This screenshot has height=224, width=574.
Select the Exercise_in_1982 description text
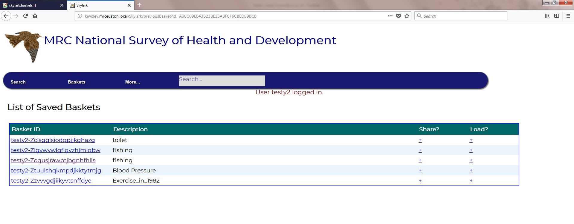point(136,181)
